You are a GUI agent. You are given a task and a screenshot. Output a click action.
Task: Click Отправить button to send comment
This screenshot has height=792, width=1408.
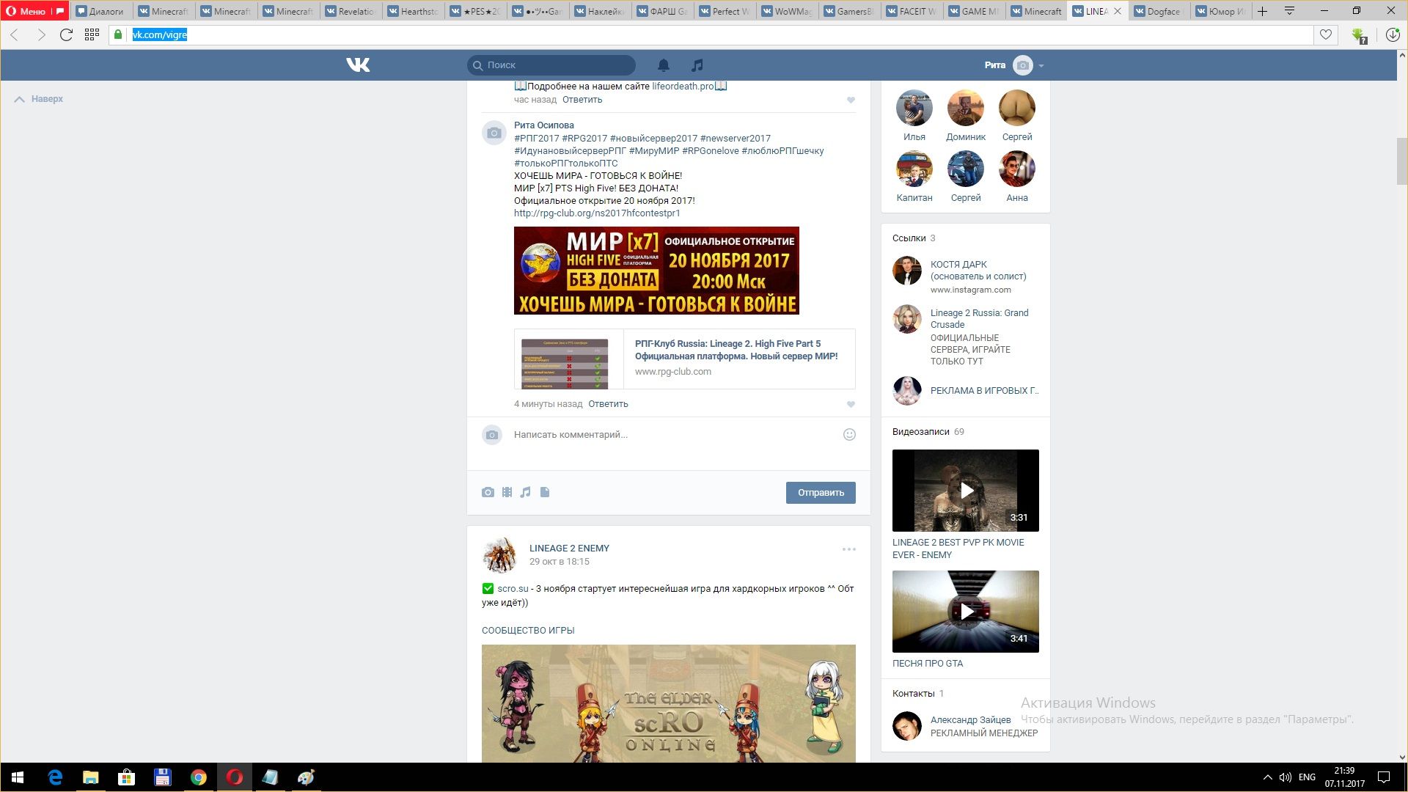coord(821,493)
